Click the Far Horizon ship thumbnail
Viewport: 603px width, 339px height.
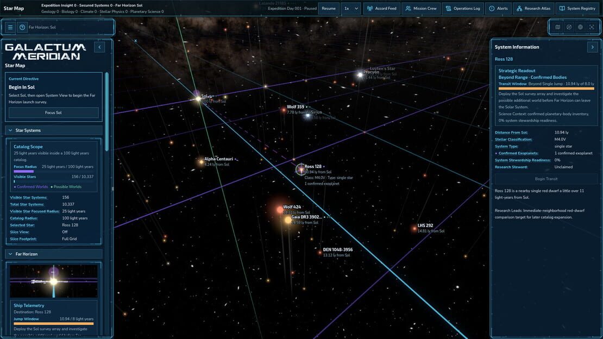coord(53,281)
